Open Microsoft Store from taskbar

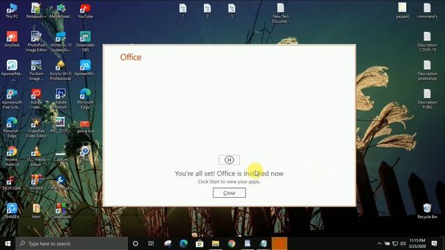click(200, 244)
